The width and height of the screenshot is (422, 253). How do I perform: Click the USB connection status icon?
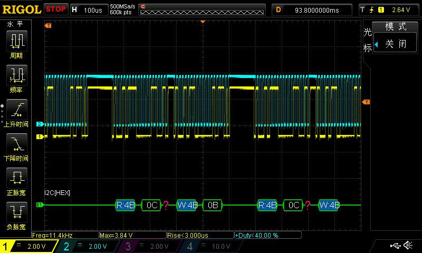395,246
